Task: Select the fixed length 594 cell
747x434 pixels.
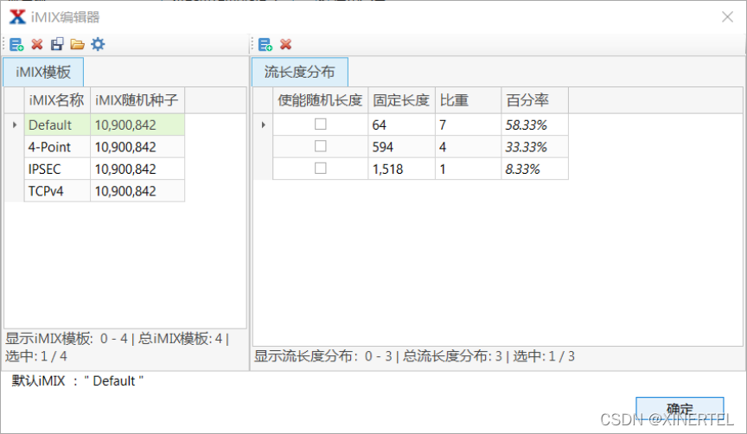Action: [x=402, y=147]
